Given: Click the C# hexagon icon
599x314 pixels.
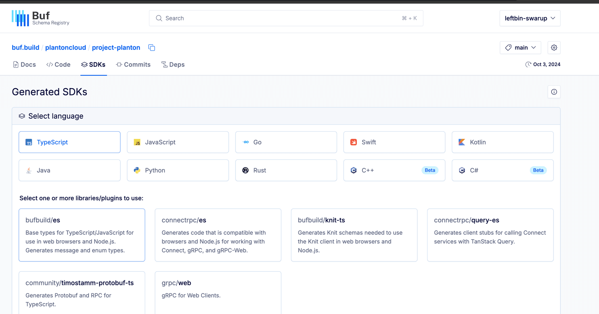Looking at the screenshot, I should tap(462, 170).
